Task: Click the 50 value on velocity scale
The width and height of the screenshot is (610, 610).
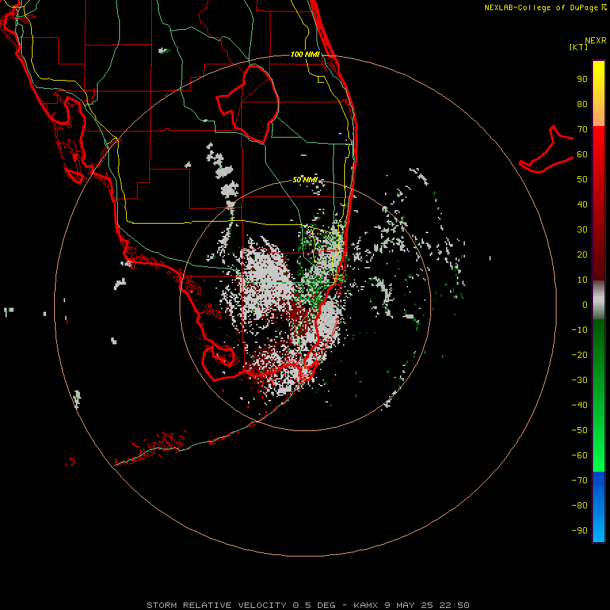Action: coord(582,180)
